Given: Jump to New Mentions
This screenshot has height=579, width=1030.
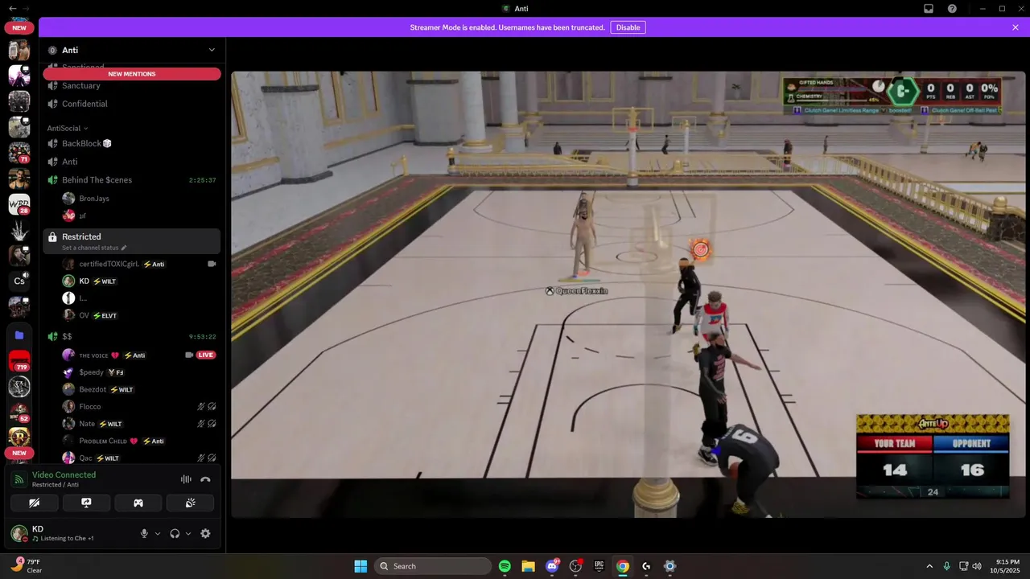Looking at the screenshot, I should [x=132, y=74].
